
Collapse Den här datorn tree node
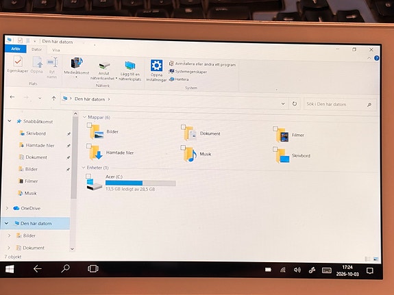coord(6,223)
